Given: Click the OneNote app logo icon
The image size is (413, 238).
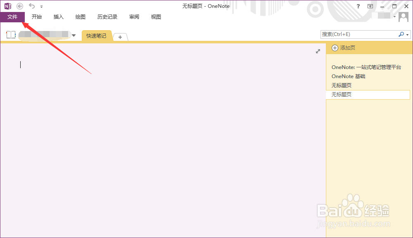Looking at the screenshot, I should [8, 6].
